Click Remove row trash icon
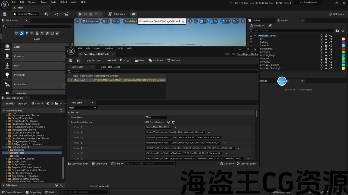Viewport: 348px width, 195px height. [169, 60]
